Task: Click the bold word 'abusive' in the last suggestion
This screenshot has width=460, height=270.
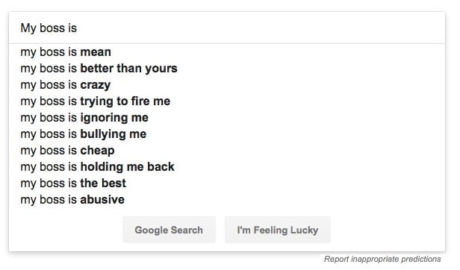Action: click(102, 200)
